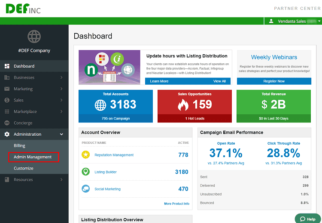The image size is (322, 223).
Task: Click the Unsubscribed 1.0% row
Action: pos(254,194)
